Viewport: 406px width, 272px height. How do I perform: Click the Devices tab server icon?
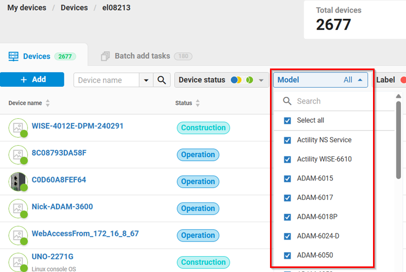[x=14, y=56]
